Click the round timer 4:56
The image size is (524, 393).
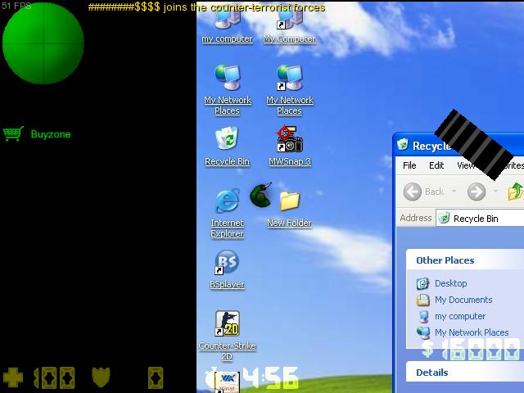point(270,378)
